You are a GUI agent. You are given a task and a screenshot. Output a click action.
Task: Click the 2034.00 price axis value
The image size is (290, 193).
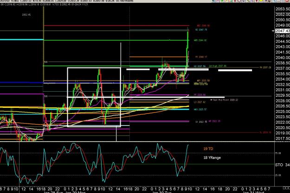[283, 79]
